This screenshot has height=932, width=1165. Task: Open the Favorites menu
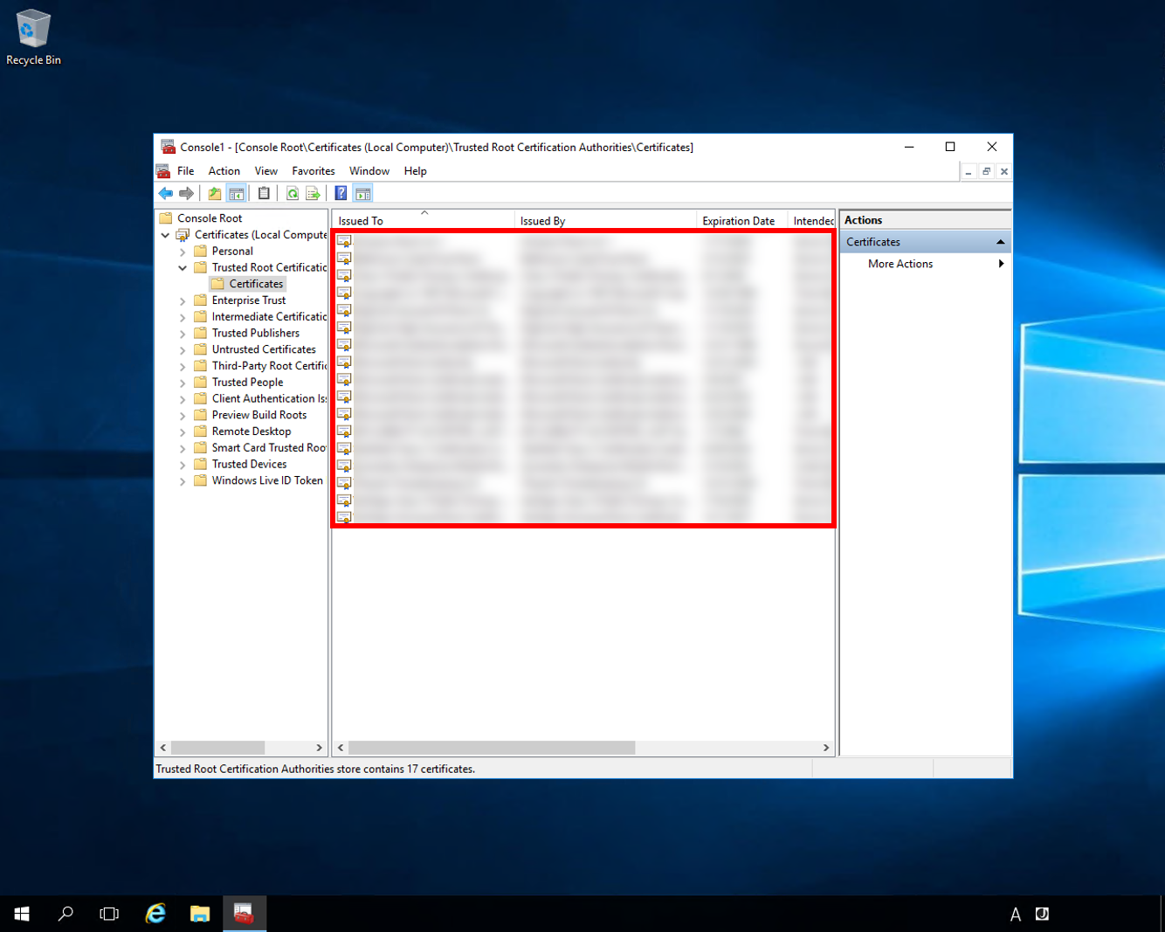(x=313, y=171)
